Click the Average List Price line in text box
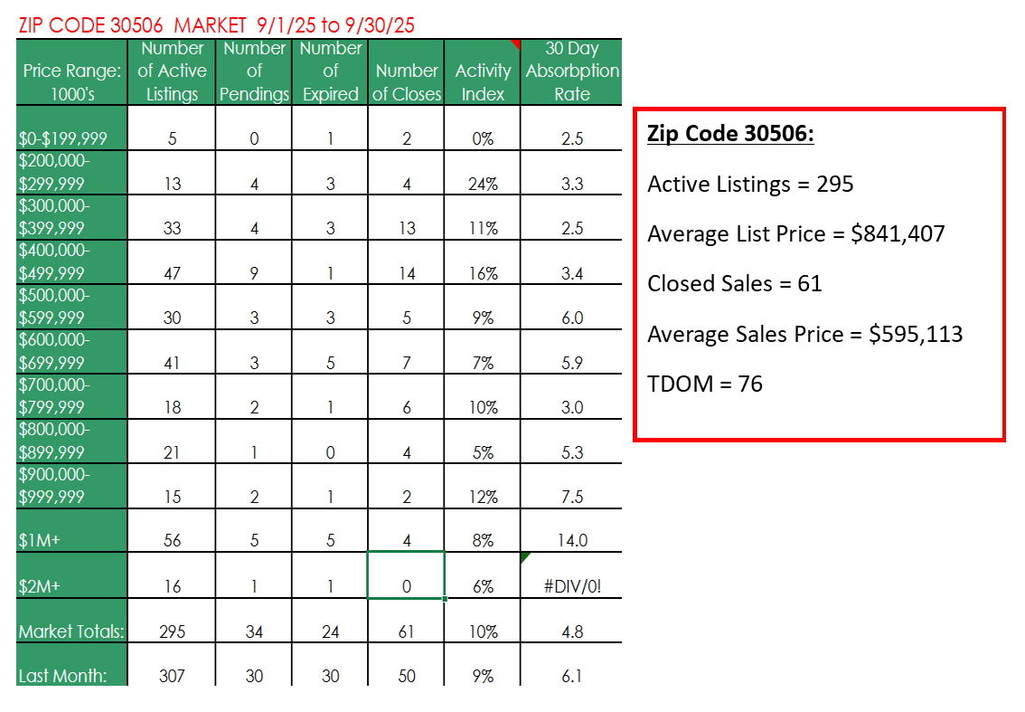1025x712 pixels. click(x=795, y=234)
